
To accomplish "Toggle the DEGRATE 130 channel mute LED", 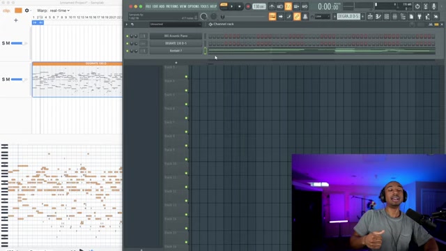I will pyautogui.click(x=127, y=43).
